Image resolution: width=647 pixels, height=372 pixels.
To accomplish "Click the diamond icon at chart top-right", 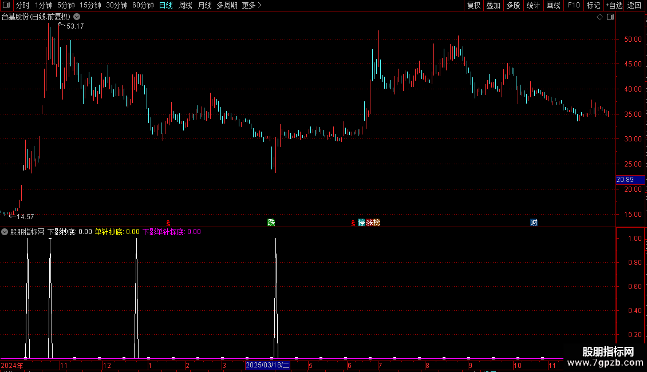I will (599, 17).
